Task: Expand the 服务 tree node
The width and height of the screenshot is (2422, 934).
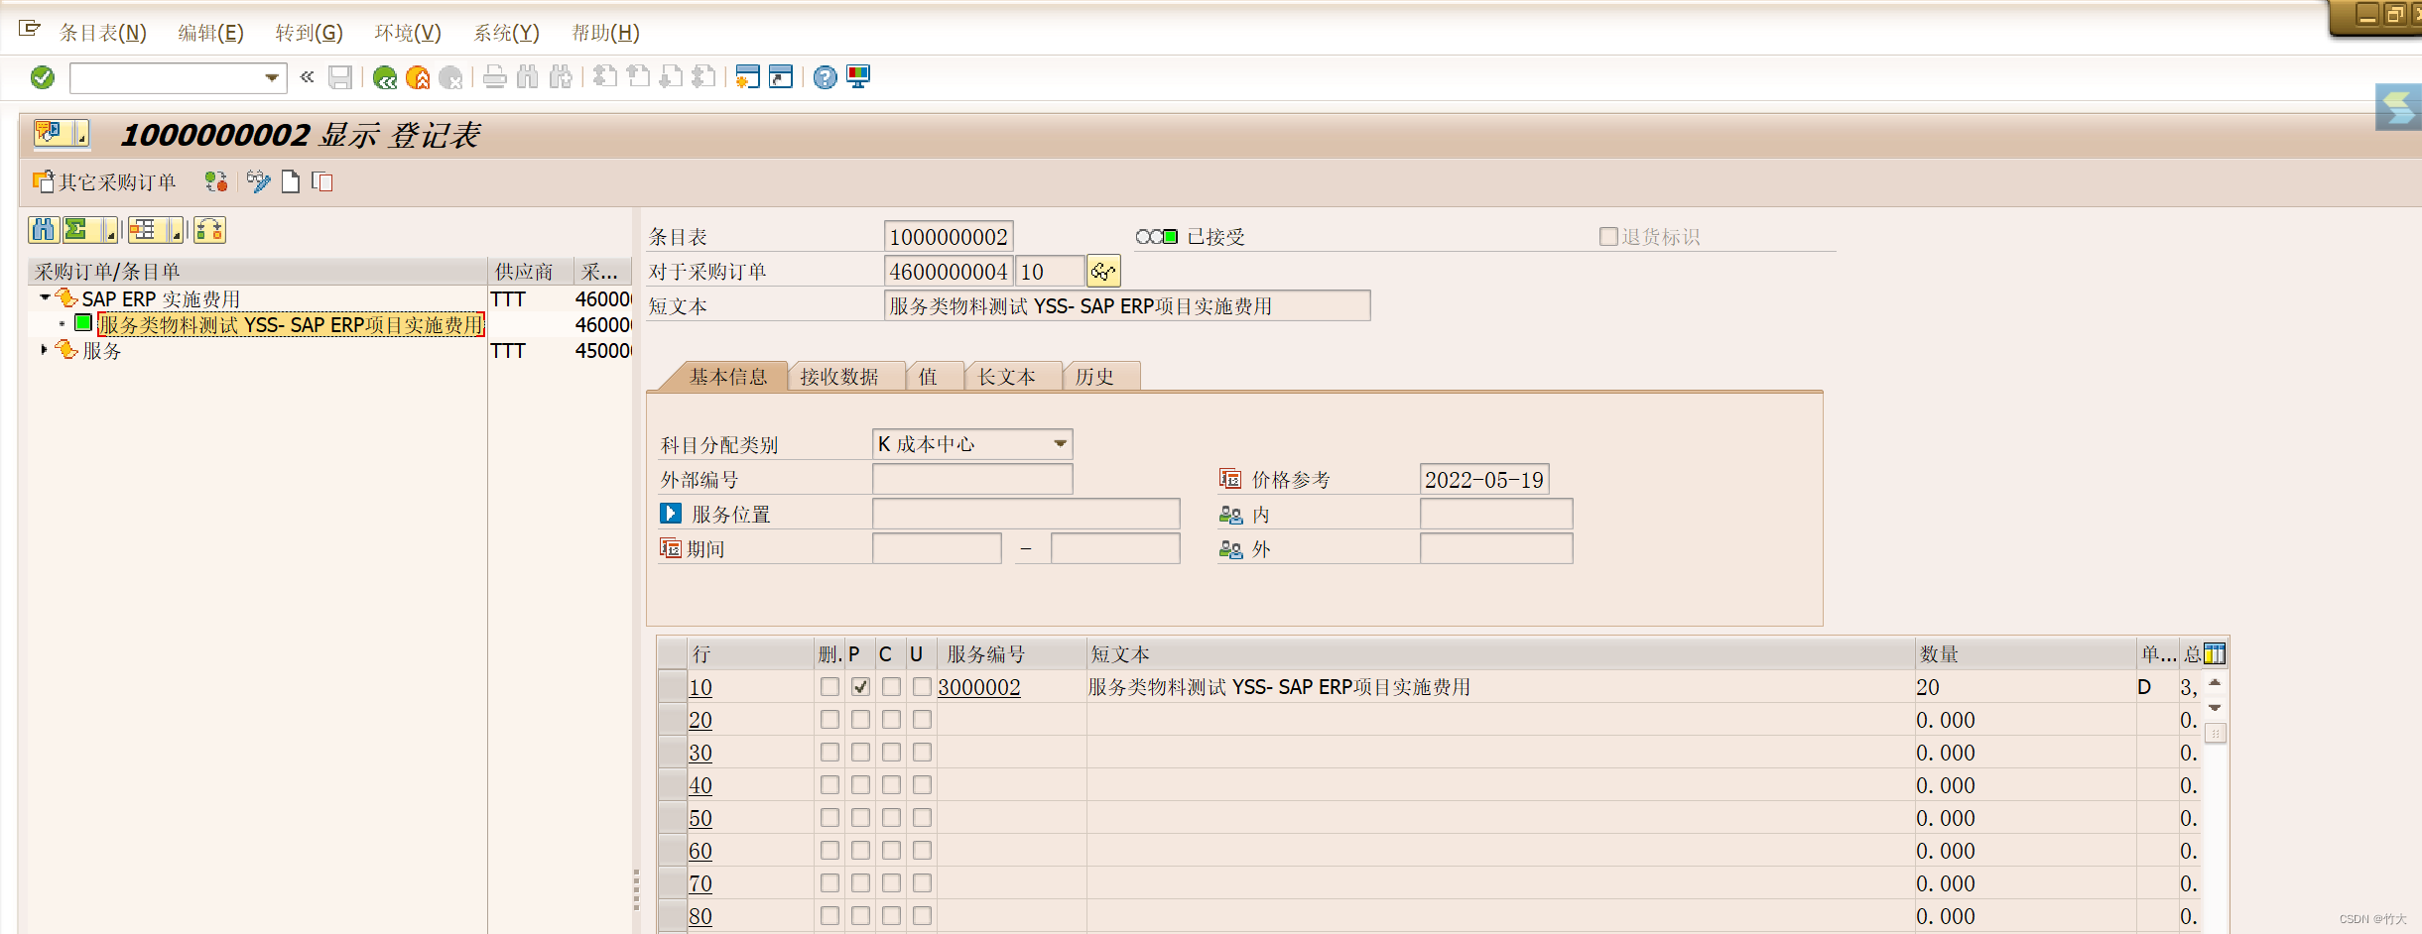Action: click(44, 350)
